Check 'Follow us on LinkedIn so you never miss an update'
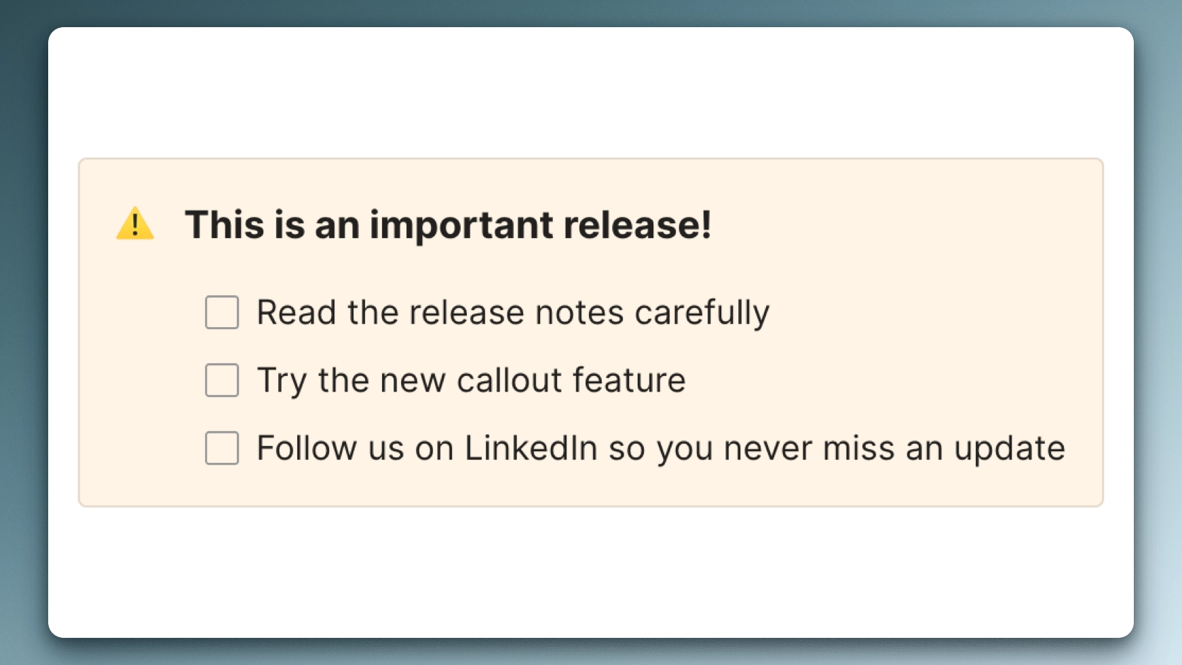This screenshot has height=665, width=1182. pyautogui.click(x=221, y=448)
